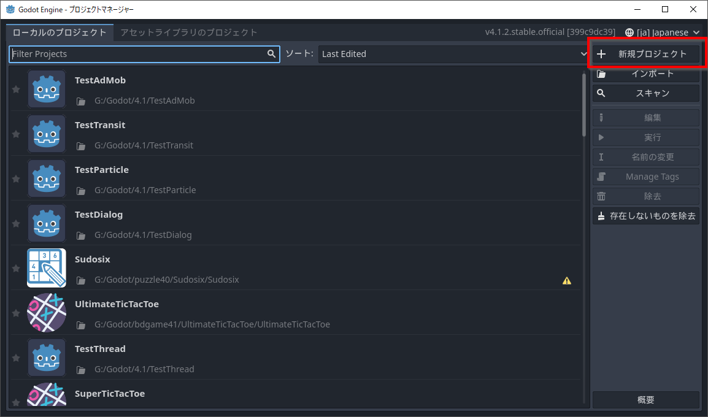The height and width of the screenshot is (417, 708).
Task: Mark UltimateTicTacToe as favorite with star
Action: point(16,313)
